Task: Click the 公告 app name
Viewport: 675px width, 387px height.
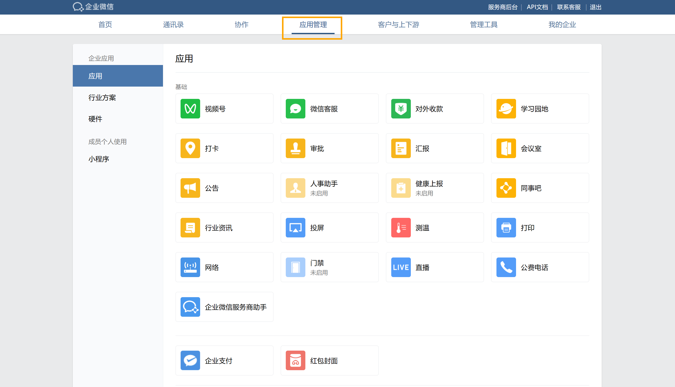Action: (212, 188)
